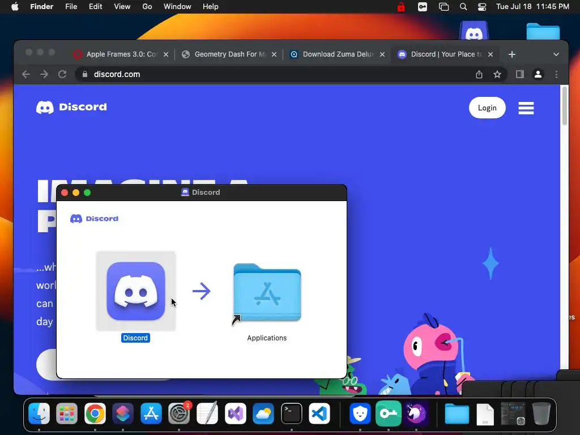Image resolution: width=580 pixels, height=435 pixels.
Task: Go forward in Chrome
Action: [x=44, y=74]
